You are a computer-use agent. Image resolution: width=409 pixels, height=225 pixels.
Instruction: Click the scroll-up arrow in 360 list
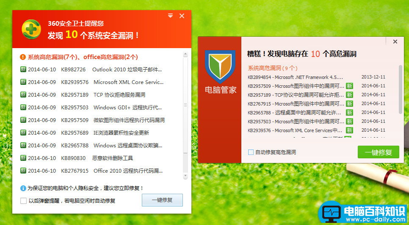point(185,54)
